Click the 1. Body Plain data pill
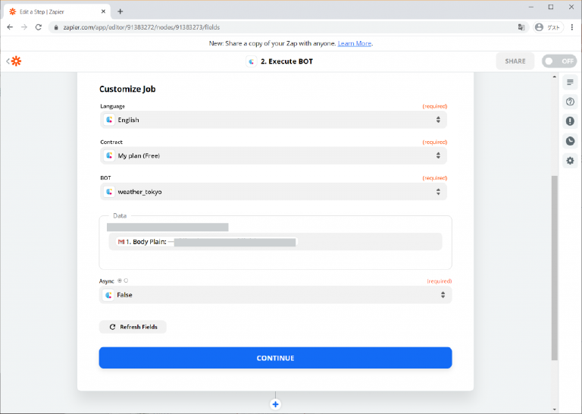Viewport: 582px width, 414px height. click(207, 242)
